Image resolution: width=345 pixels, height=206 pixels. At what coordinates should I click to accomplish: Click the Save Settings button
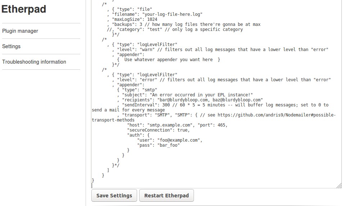[x=114, y=196]
